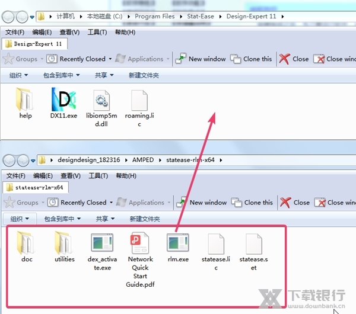
Task: Click AMPED breadcrumb in lower address bar
Action: click(x=143, y=160)
